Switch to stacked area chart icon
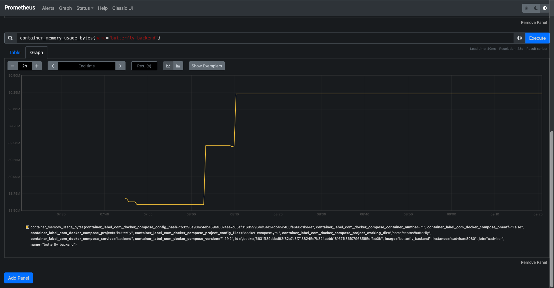The width and height of the screenshot is (554, 288). click(178, 66)
